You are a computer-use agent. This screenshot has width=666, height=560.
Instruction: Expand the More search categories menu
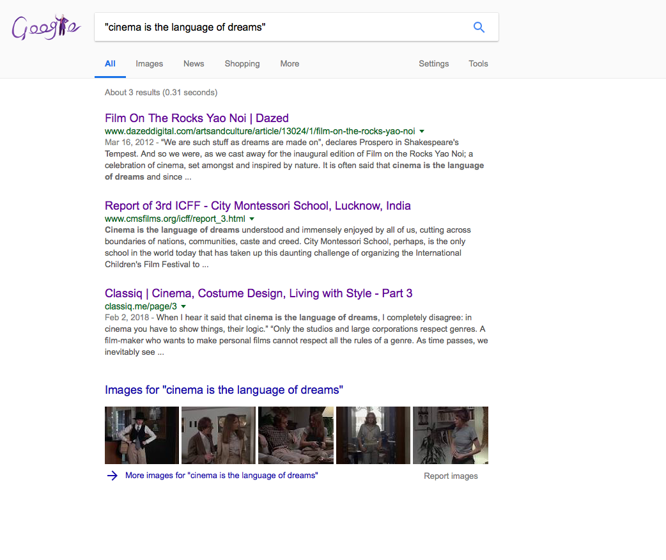click(x=290, y=64)
